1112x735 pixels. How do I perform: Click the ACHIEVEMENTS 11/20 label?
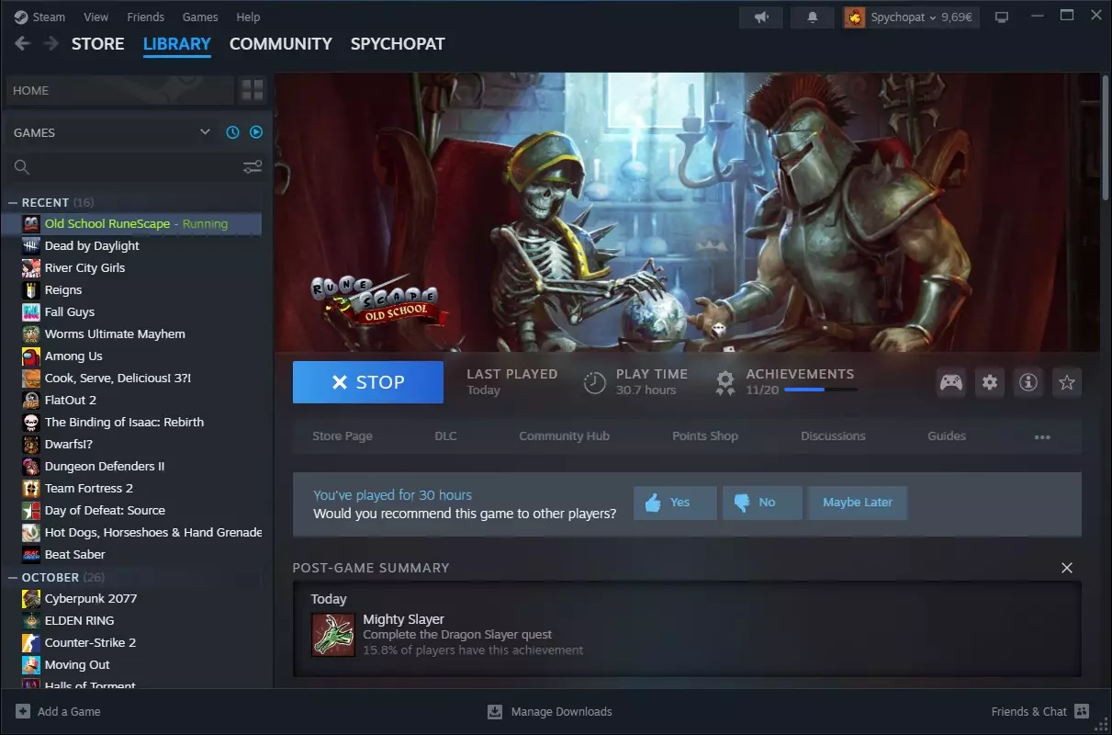tap(800, 381)
